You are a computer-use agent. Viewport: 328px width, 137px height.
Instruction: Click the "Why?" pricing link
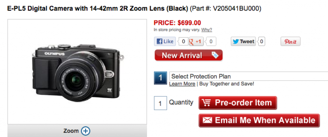click(x=207, y=30)
